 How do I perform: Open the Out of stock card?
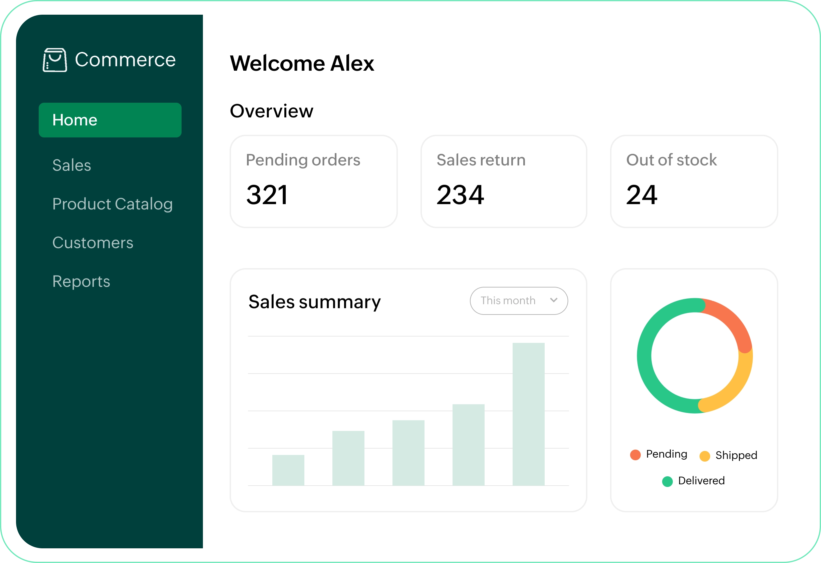click(694, 181)
